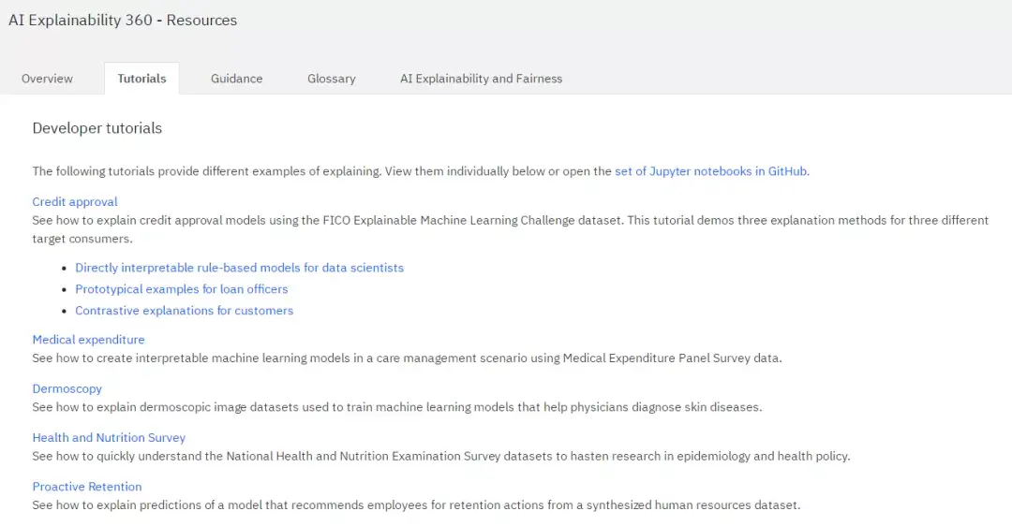Image resolution: width=1012 pixels, height=526 pixels.
Task: Click the synthesized human resources dataset description
Action: coord(416,505)
